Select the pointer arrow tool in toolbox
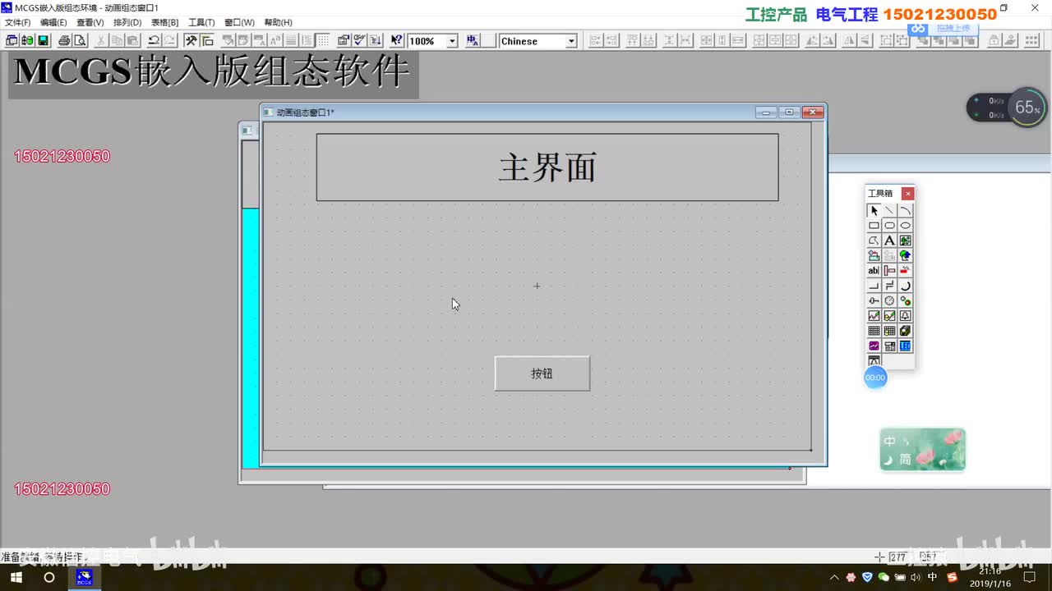Viewport: 1052px width, 591px height. pos(874,210)
